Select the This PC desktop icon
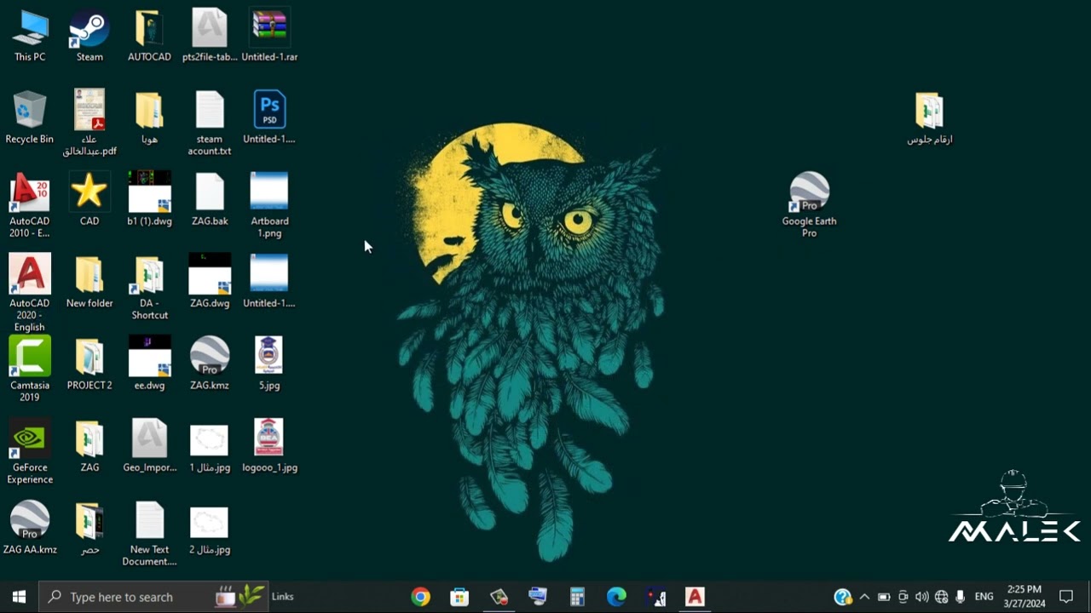The width and height of the screenshot is (1091, 613). (x=30, y=36)
